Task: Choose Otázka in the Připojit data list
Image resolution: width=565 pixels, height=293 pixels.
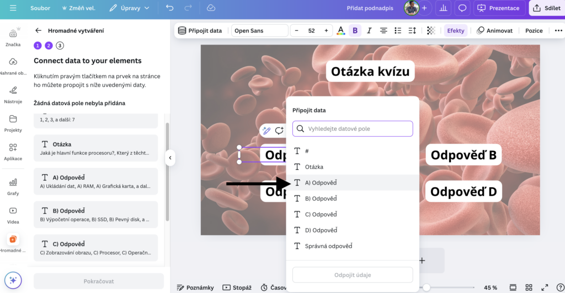Action: click(353, 167)
